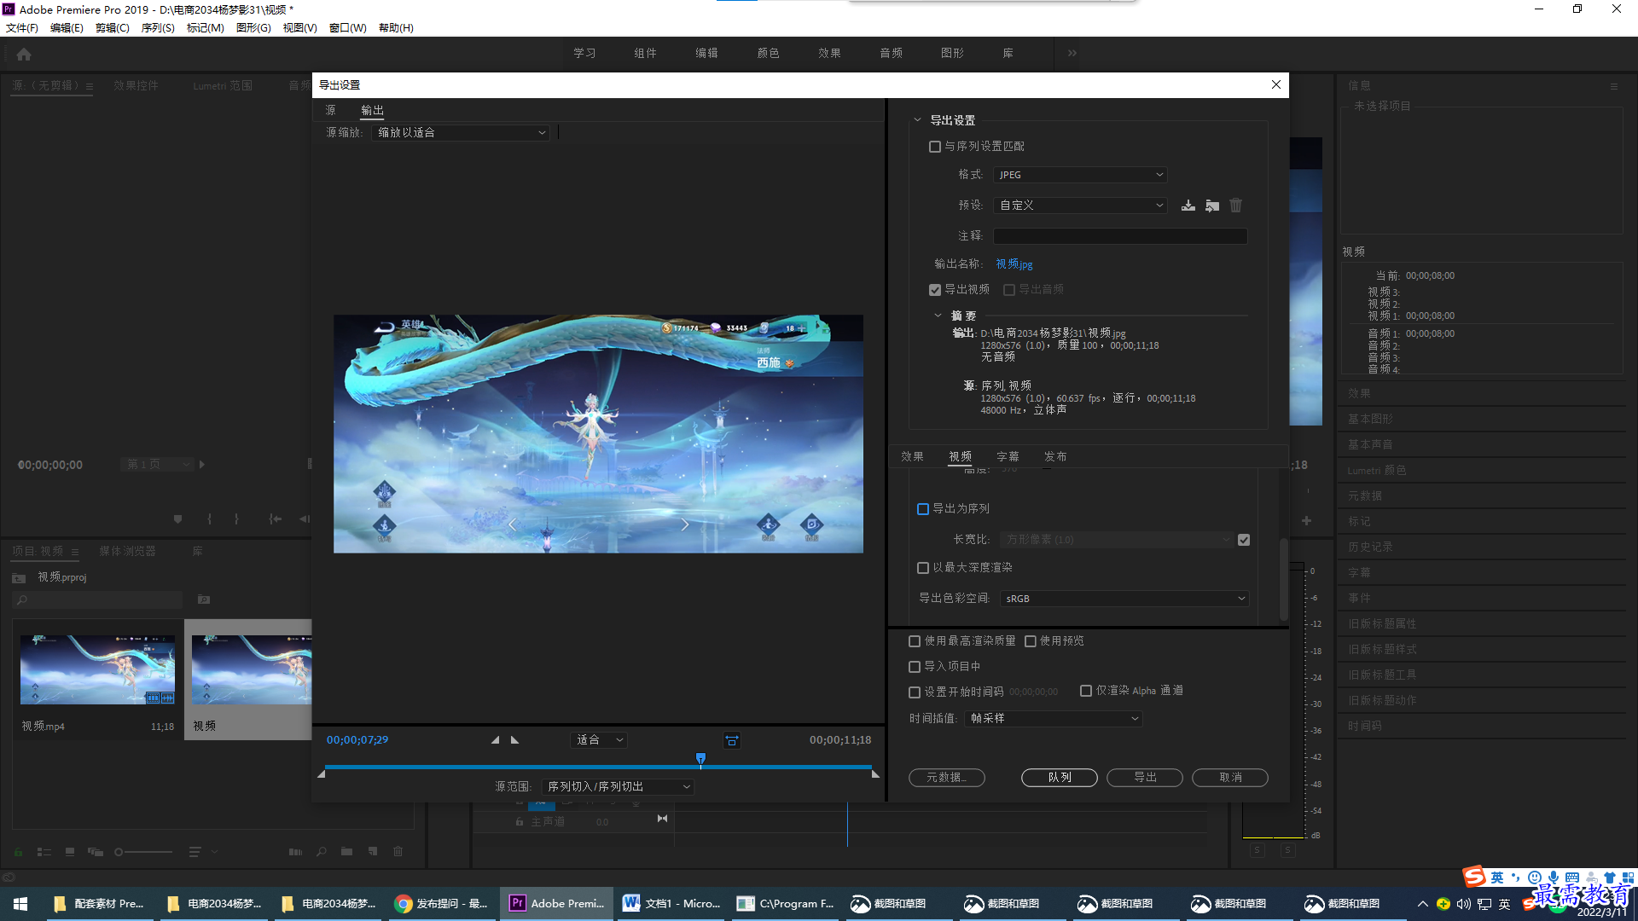Click the import preset folder icon

(x=1212, y=206)
